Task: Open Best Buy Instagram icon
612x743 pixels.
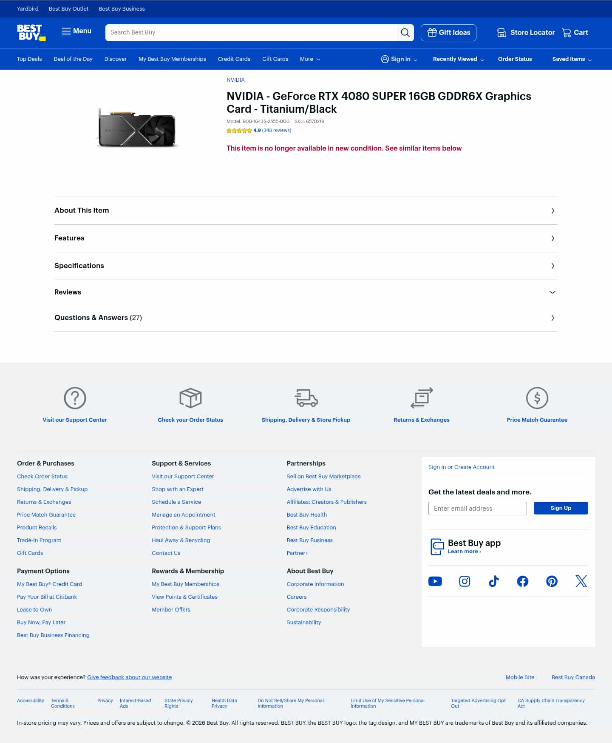Action: coord(465,581)
